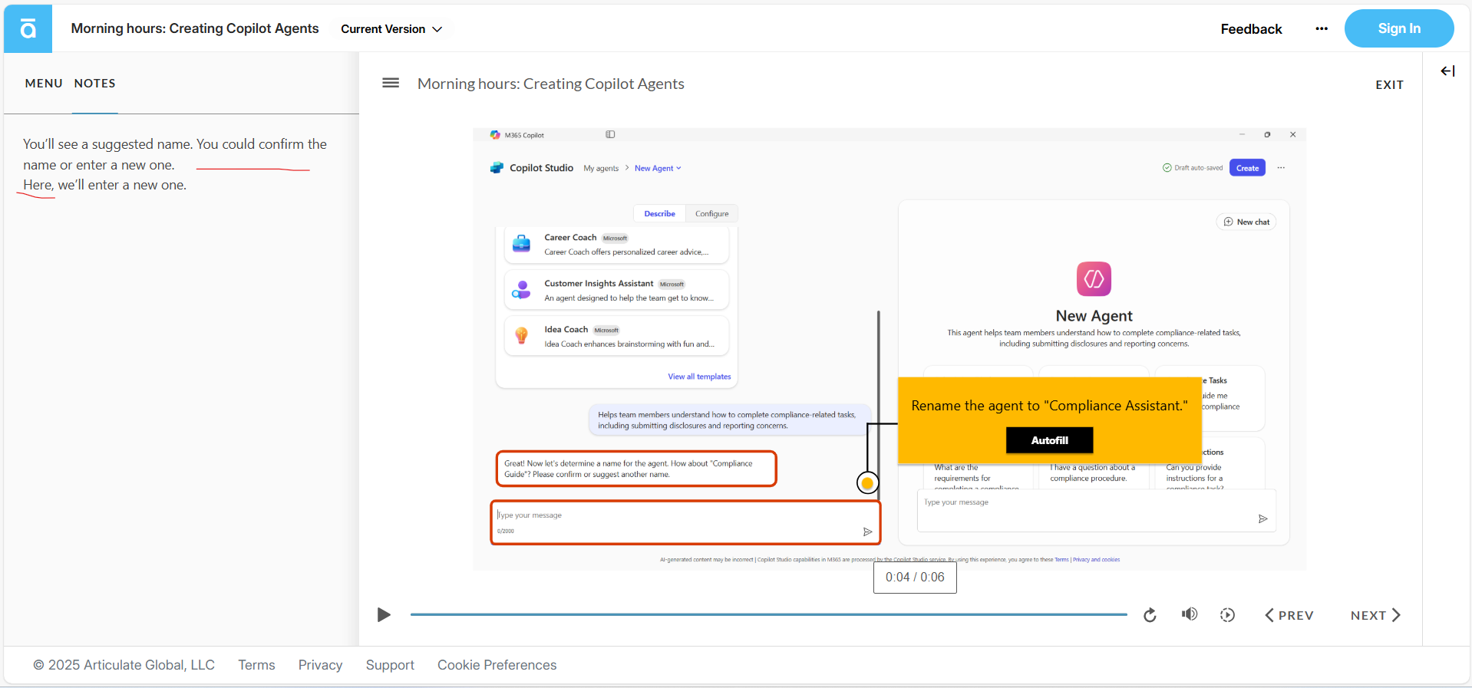Choose the Career Coach template

coord(616,245)
